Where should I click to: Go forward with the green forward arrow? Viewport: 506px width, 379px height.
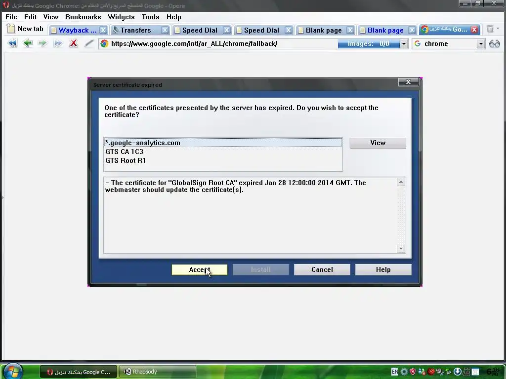[42, 43]
